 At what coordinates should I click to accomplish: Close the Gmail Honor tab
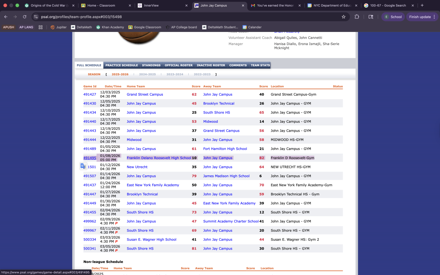point(299,5)
